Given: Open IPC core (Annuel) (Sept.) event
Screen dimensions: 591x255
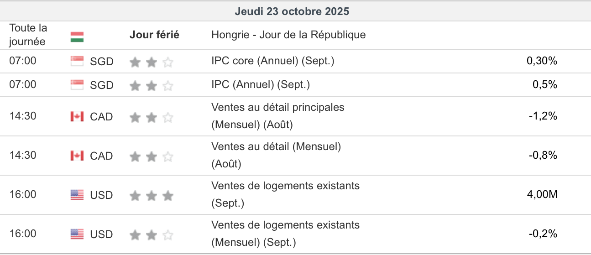Looking at the screenshot, I should click(x=272, y=61).
